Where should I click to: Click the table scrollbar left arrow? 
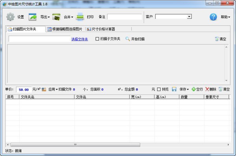[x=7, y=145]
